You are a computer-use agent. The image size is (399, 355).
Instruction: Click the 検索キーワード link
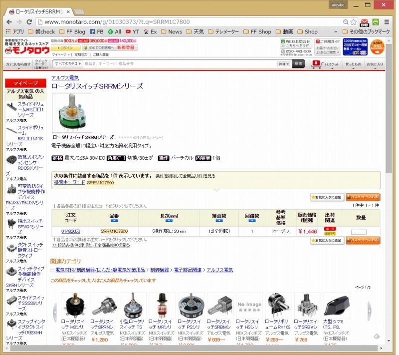click(69, 182)
